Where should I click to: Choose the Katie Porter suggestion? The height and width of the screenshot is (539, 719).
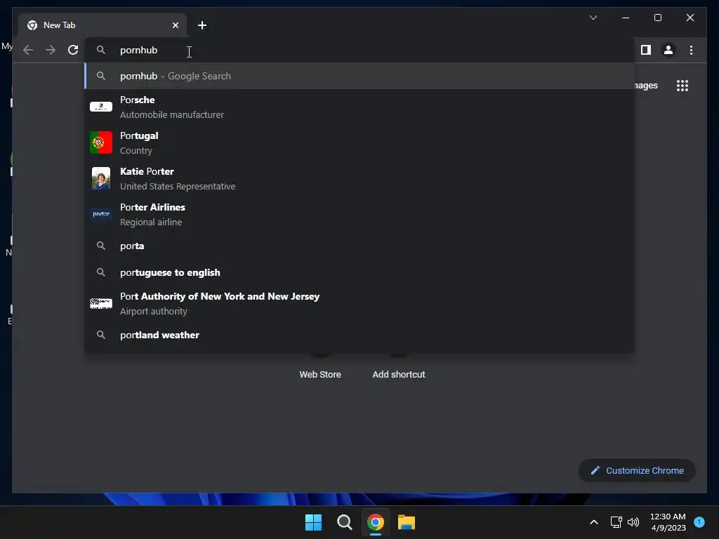point(360,179)
